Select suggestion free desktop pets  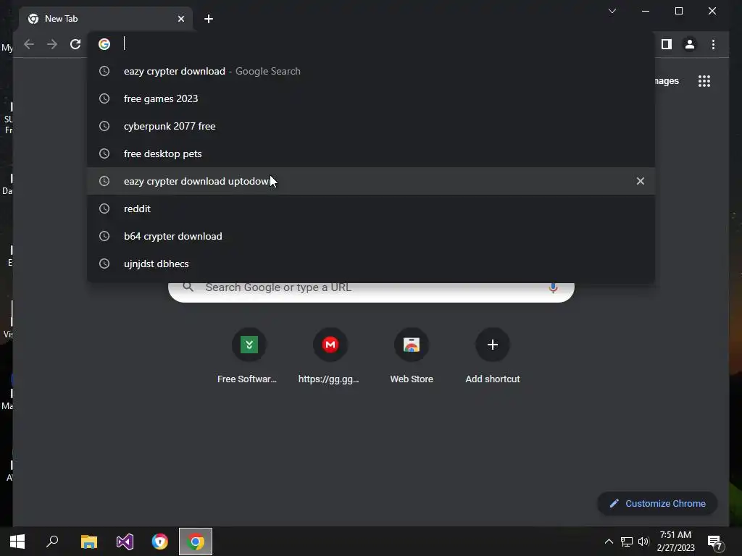coord(371,153)
